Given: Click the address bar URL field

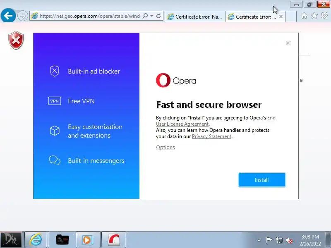Looking at the screenshot, I should point(89,16).
